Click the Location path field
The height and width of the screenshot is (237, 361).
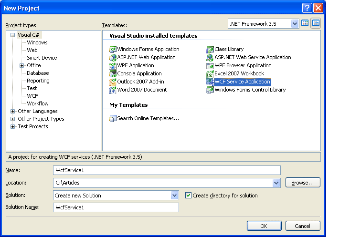click(163, 183)
